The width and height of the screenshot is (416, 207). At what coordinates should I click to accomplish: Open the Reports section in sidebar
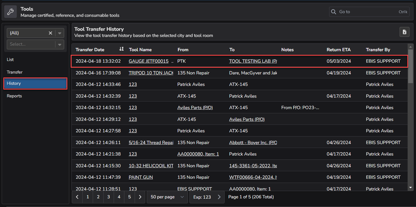click(14, 96)
